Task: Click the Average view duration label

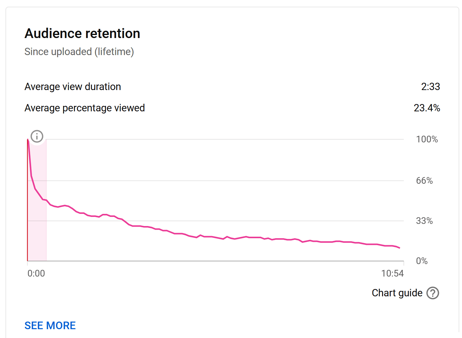Action: pyautogui.click(x=73, y=87)
